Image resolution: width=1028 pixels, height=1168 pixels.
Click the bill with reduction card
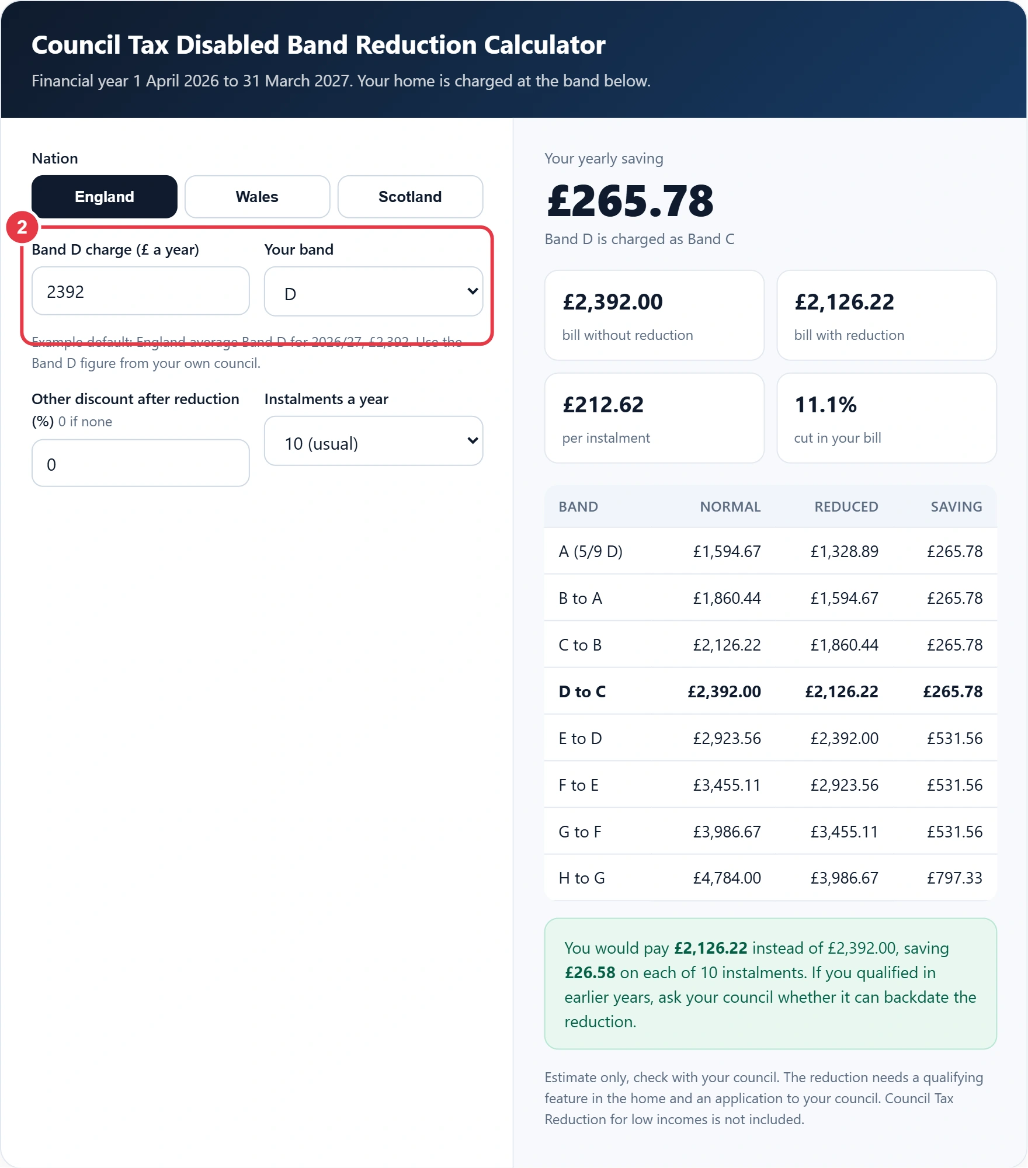click(887, 315)
